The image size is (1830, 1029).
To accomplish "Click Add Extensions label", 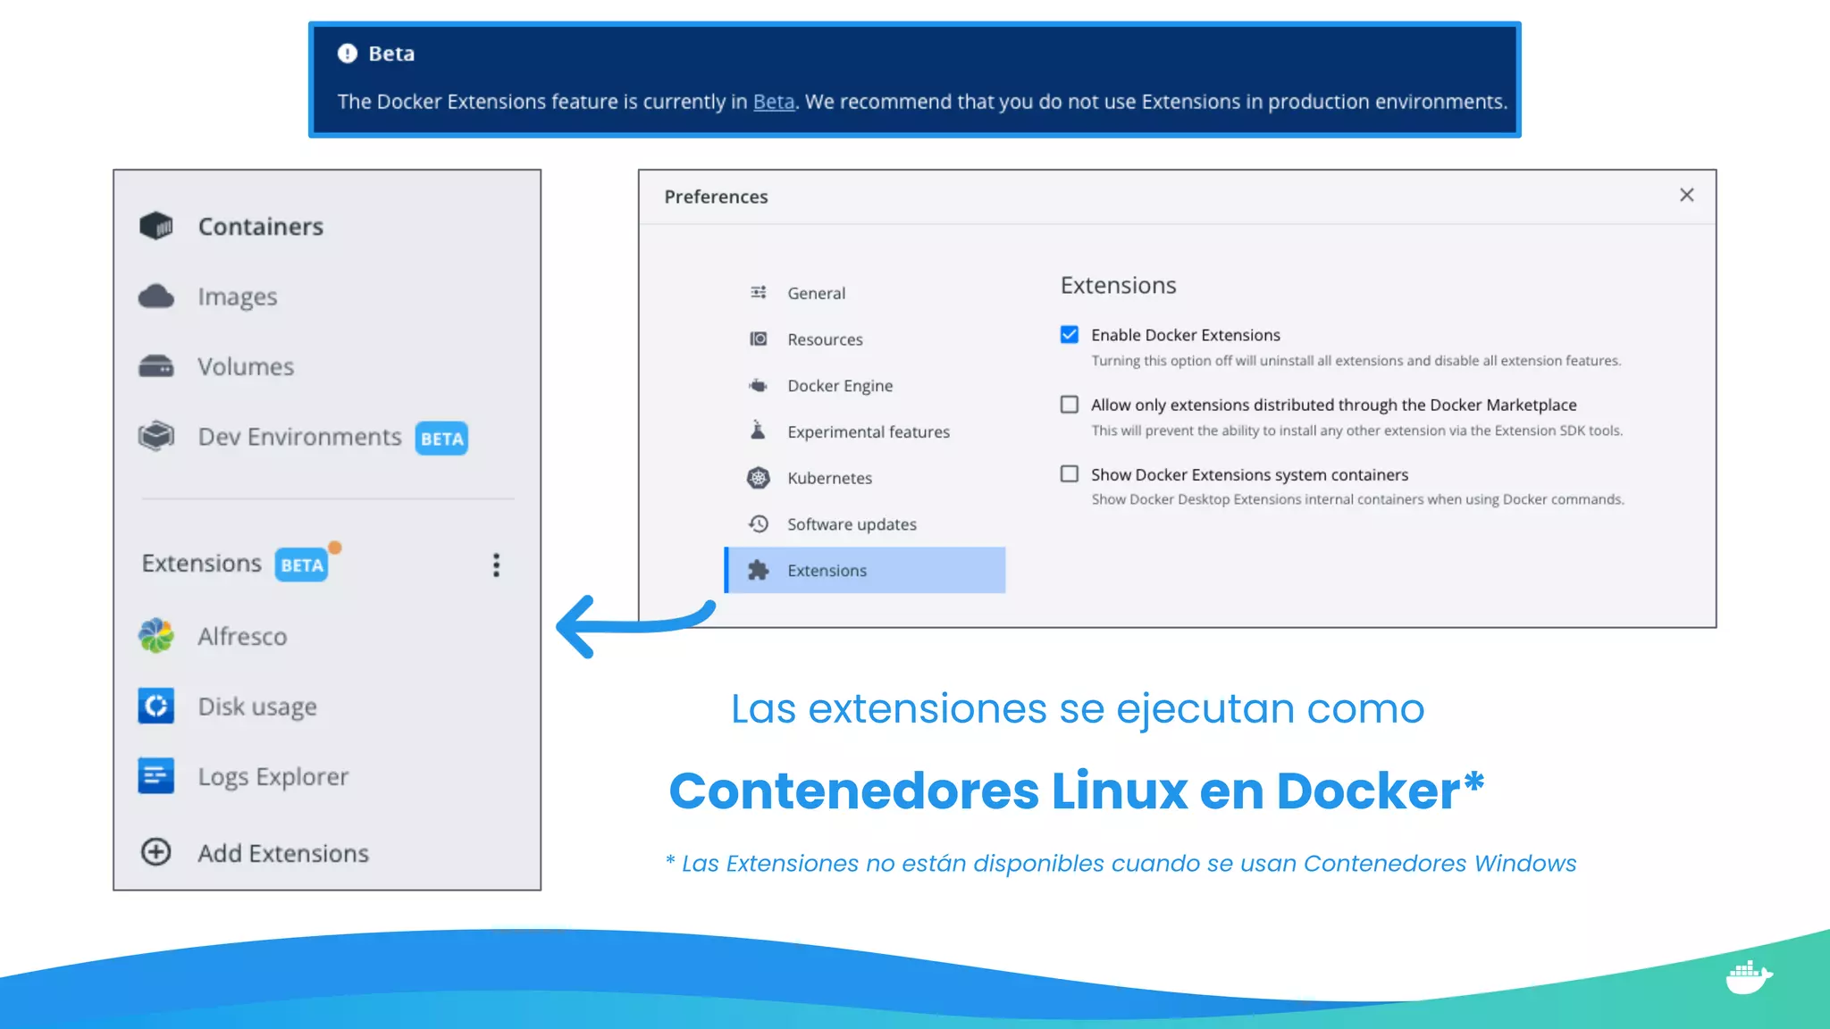I will click(x=283, y=853).
